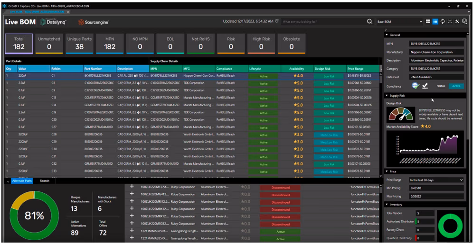
Task: Click the circular-arrows refresh BOM icon
Action: (443, 22)
